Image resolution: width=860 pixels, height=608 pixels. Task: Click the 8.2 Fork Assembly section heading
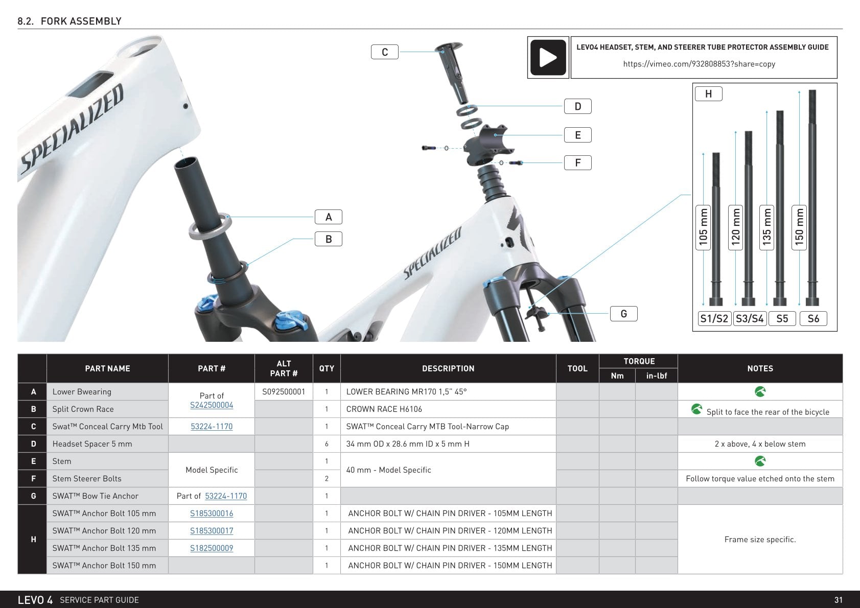[69, 21]
